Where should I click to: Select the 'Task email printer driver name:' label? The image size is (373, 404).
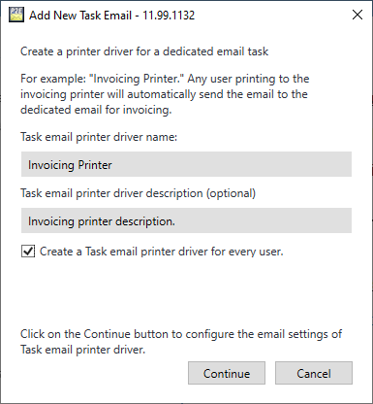click(99, 137)
